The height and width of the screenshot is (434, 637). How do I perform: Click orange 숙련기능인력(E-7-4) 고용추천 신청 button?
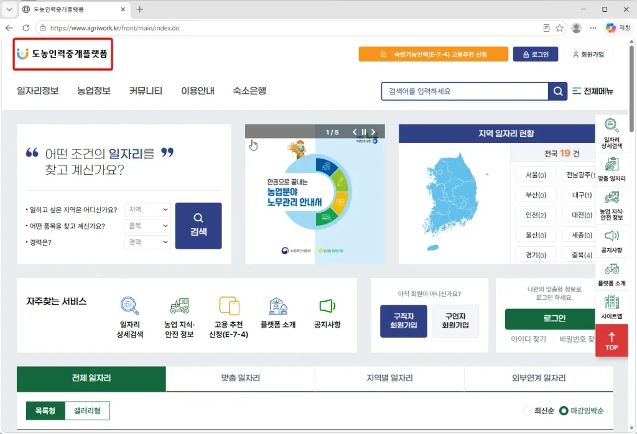pyautogui.click(x=434, y=54)
